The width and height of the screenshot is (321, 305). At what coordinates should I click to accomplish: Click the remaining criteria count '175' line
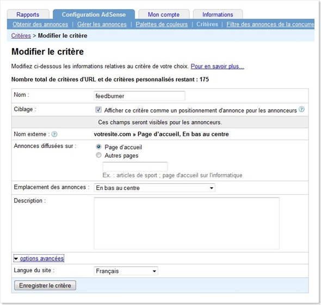point(110,80)
